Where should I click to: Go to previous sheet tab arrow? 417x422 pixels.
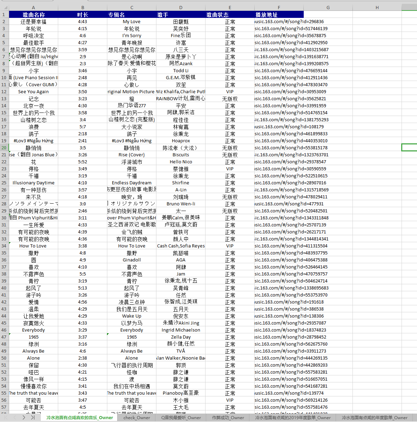click(x=14, y=417)
